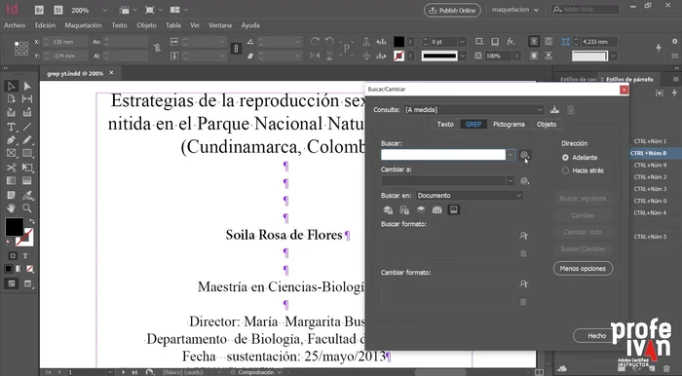Click specify attributes icon under Cambiar formato
This screenshot has height=376, width=682.
[x=524, y=283]
